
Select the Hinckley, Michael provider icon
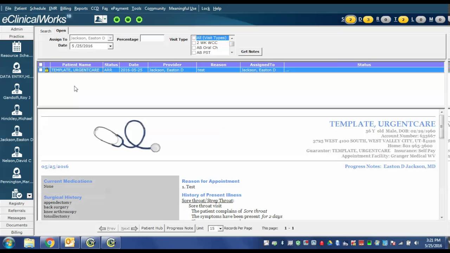17,110
